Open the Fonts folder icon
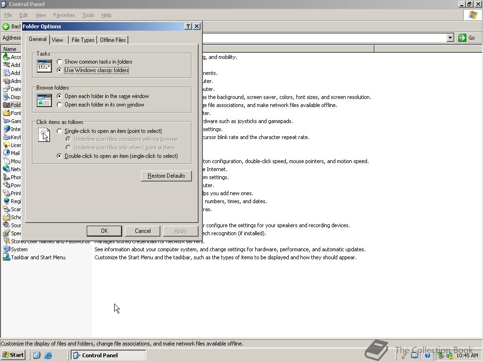The height and width of the screenshot is (362, 483). point(7,113)
